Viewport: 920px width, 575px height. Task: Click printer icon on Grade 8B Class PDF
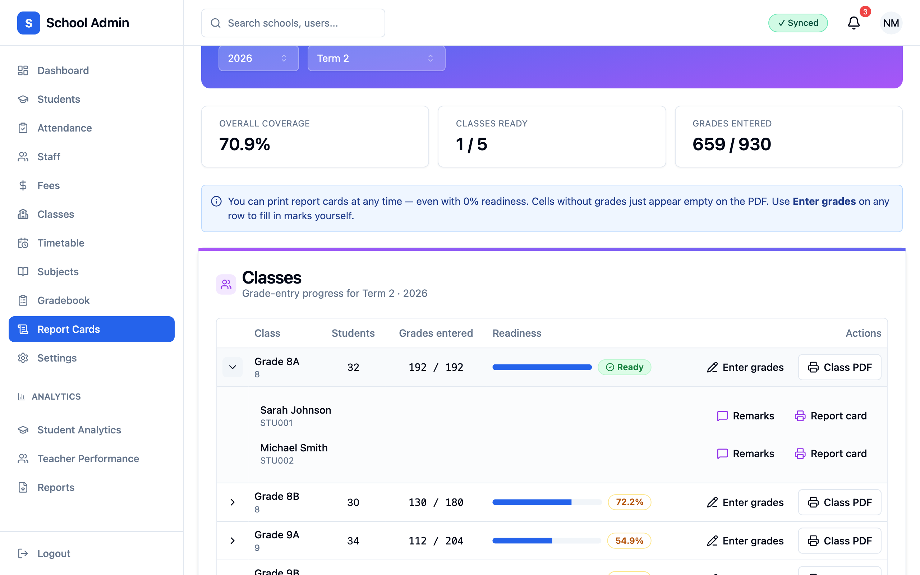[x=813, y=502]
